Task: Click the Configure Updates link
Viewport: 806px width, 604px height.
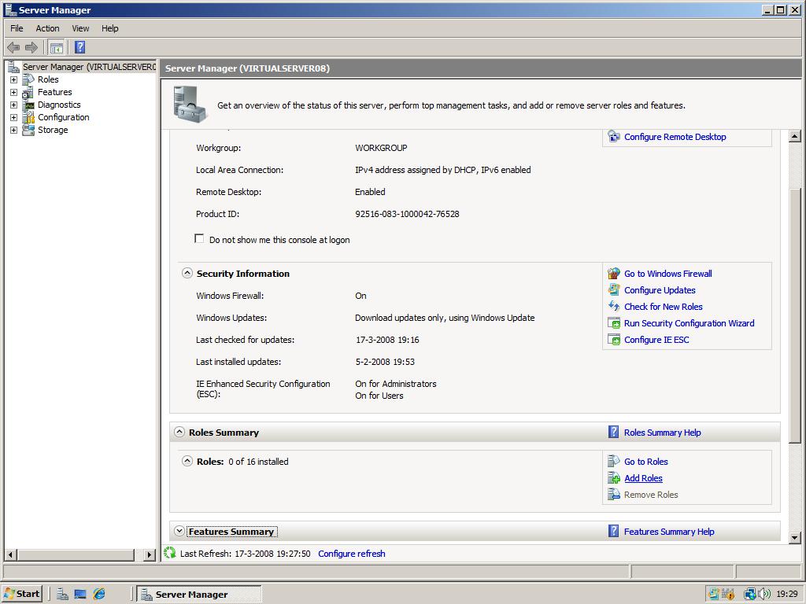Action: tap(660, 289)
